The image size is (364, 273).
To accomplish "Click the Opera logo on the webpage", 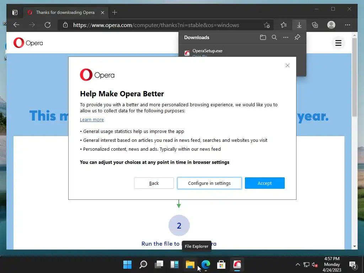I will (28, 43).
